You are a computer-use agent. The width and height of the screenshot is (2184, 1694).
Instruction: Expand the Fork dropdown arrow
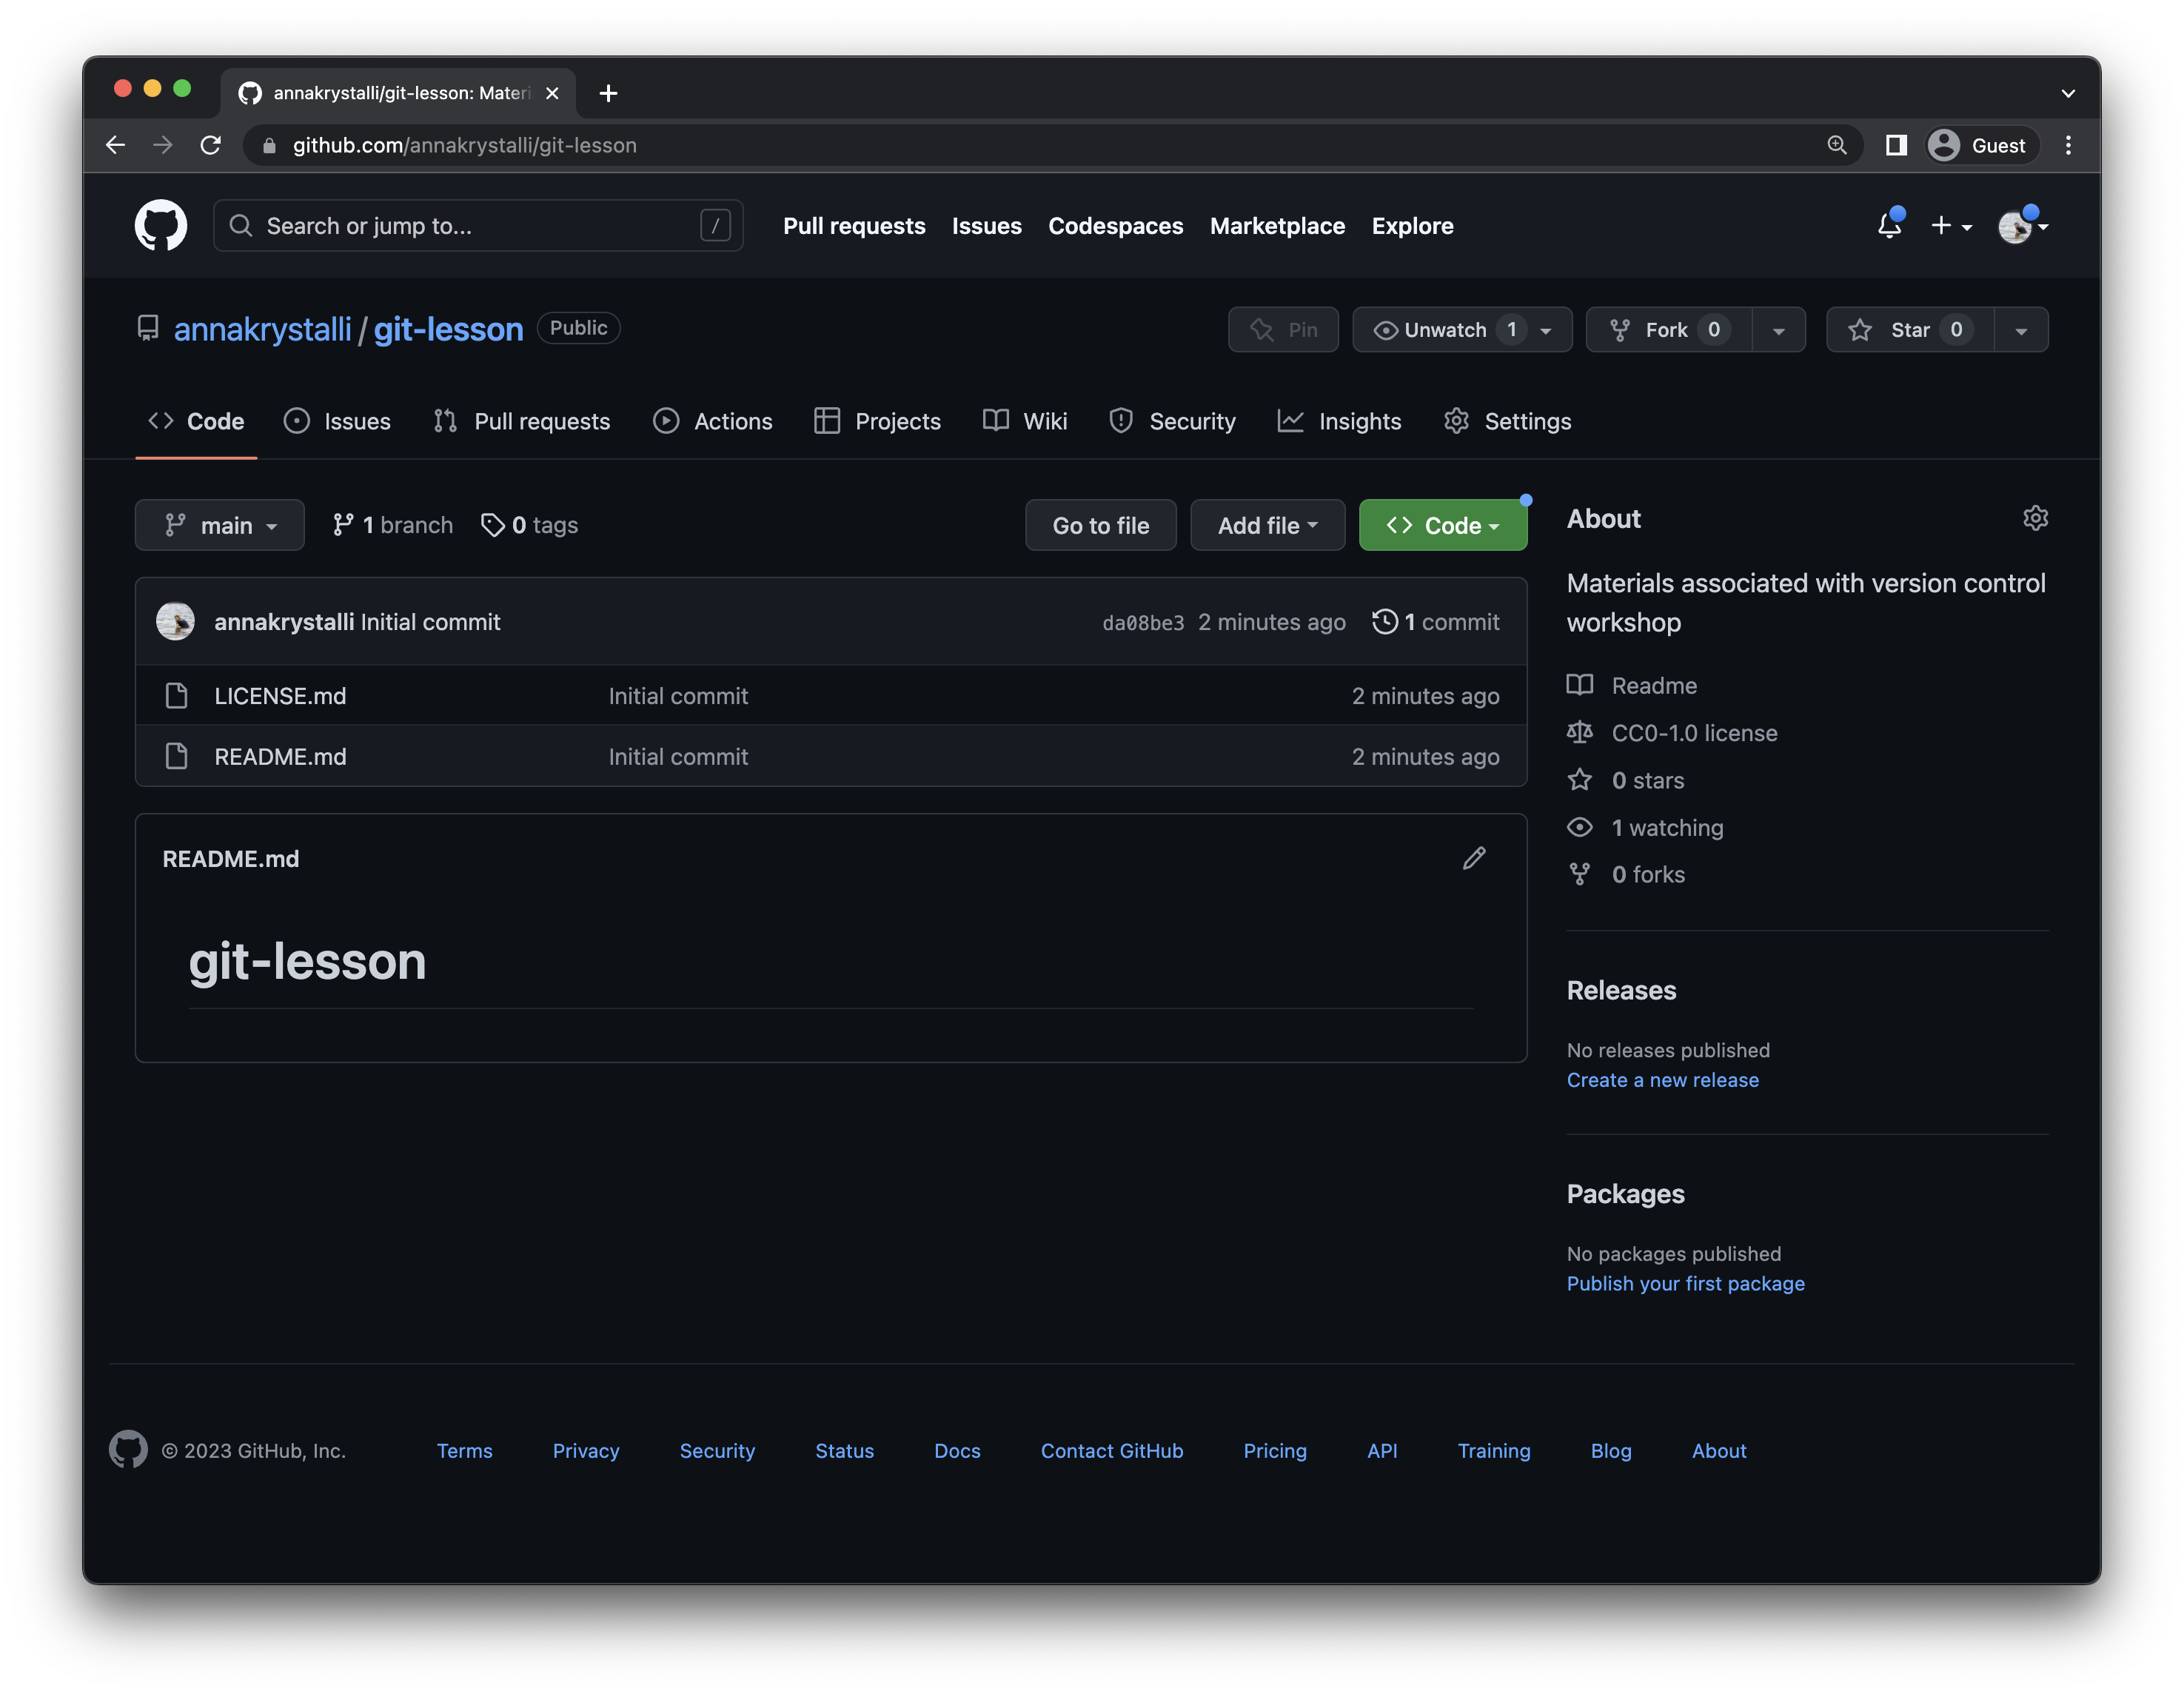[1778, 330]
